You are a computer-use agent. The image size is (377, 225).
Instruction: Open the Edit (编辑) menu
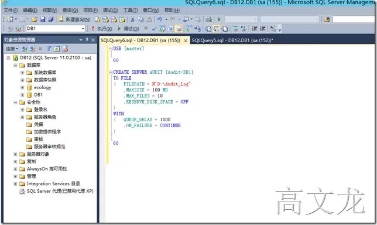(x=30, y=11)
